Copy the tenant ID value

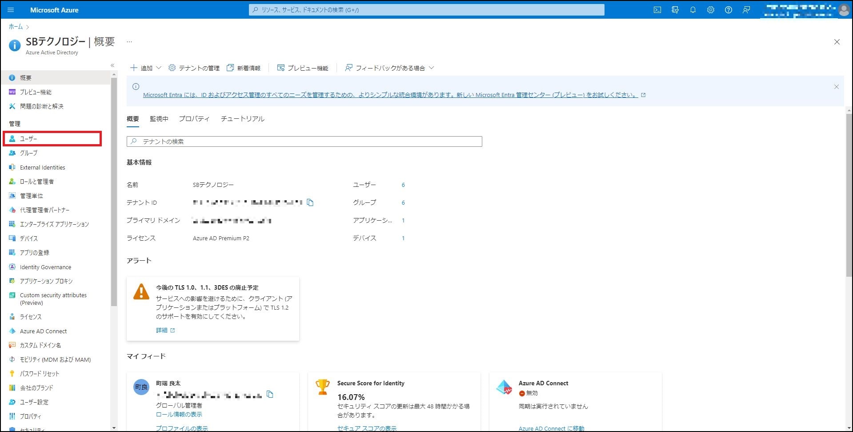(310, 202)
